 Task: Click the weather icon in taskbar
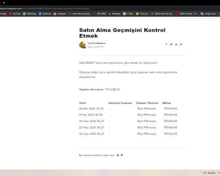point(200,173)
